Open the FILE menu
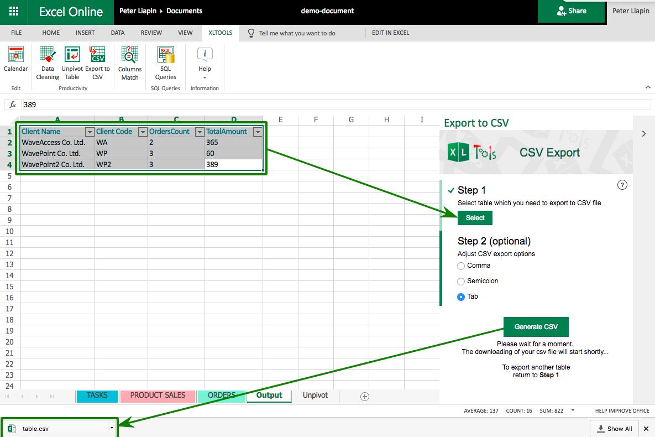655x437 pixels. (x=16, y=33)
